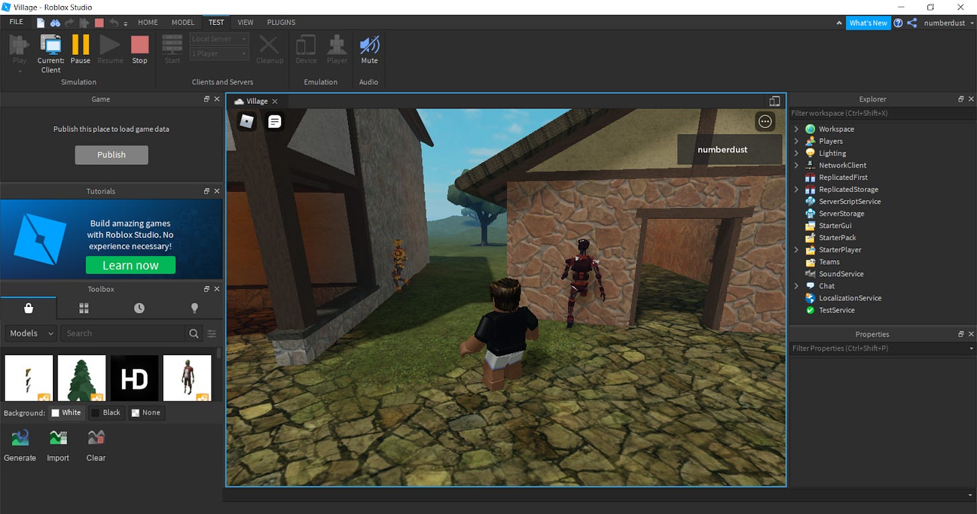Open the Toolbox Recent clock tab
Viewport: 977px width, 514px height.
pyautogui.click(x=139, y=308)
